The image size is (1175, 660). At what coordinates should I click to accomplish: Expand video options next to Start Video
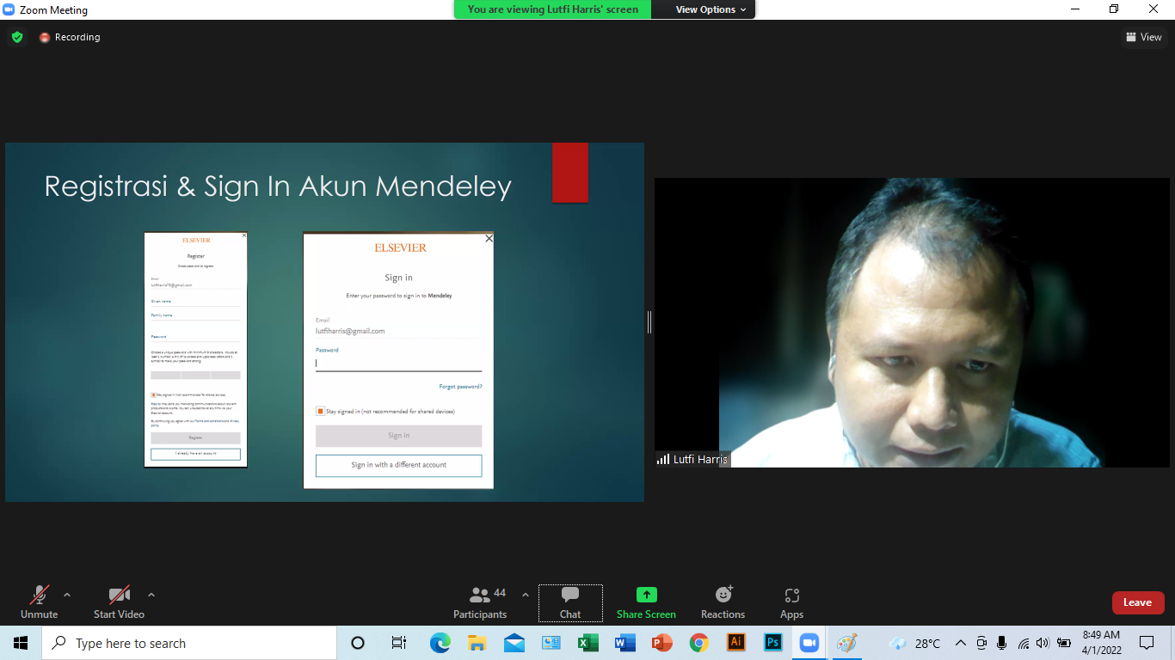151,595
